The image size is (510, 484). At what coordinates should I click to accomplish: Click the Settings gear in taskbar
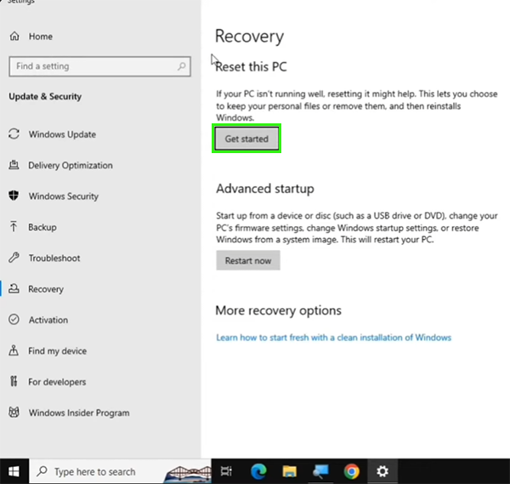382,471
